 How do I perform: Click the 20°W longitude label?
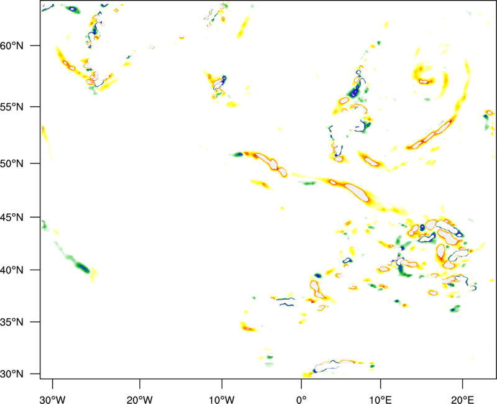140,400
